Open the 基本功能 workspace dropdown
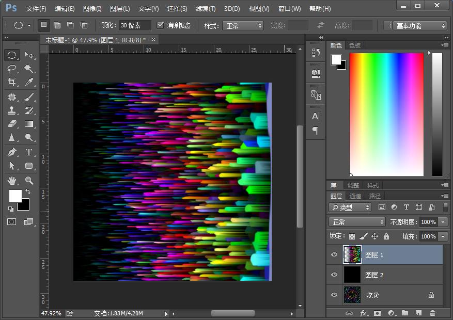 [419, 25]
